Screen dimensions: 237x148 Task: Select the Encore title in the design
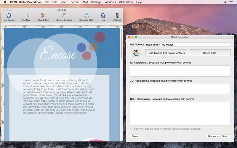(x=58, y=53)
